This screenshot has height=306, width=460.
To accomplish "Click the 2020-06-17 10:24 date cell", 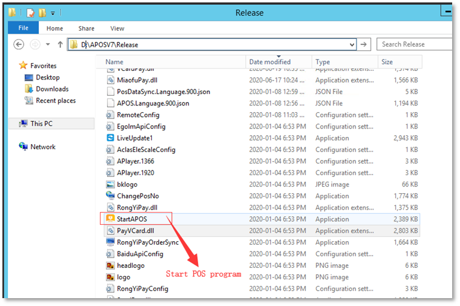I will coord(277,80).
